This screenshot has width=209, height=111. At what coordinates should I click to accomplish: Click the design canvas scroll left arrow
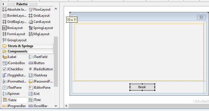pyautogui.click(x=66, y=106)
